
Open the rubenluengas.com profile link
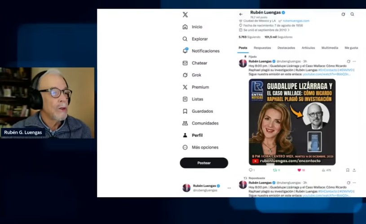pyautogui.click(x=296, y=21)
